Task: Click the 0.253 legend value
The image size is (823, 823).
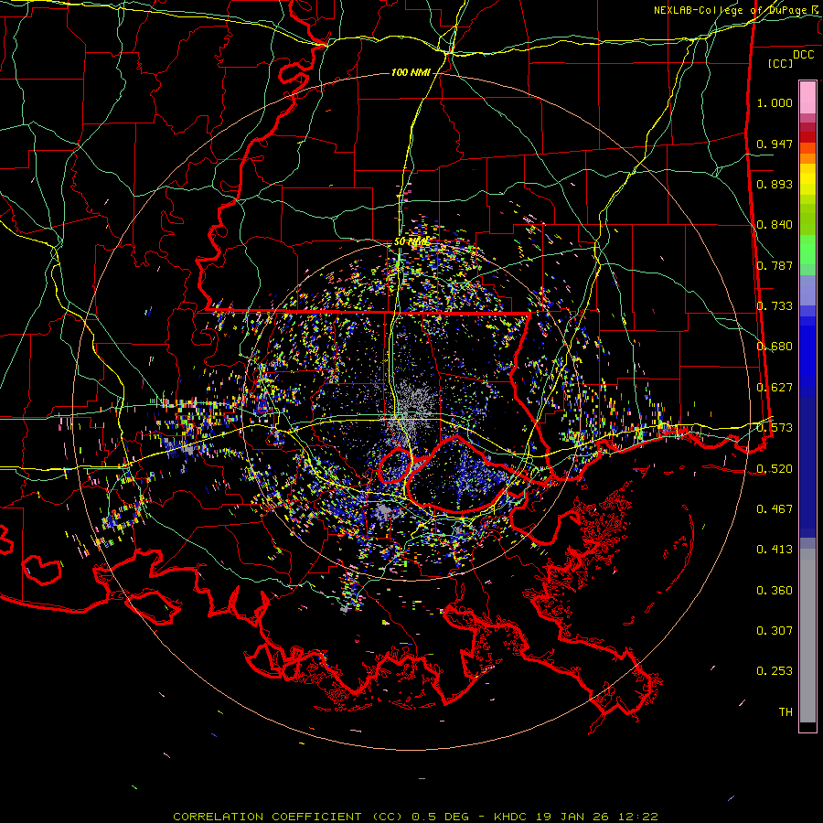Action: pos(775,671)
